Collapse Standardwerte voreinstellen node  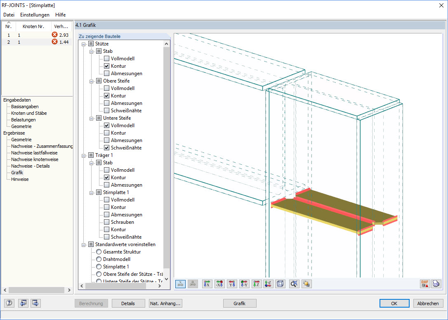point(84,244)
